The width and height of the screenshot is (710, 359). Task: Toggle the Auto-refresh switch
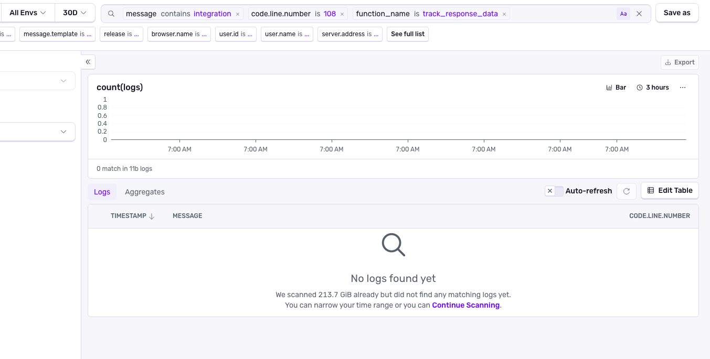(554, 191)
